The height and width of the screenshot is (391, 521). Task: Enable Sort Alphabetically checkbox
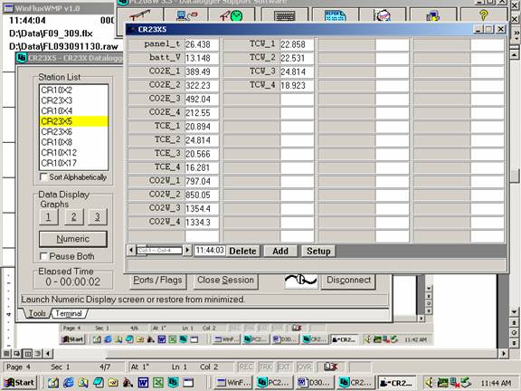pyautogui.click(x=43, y=176)
